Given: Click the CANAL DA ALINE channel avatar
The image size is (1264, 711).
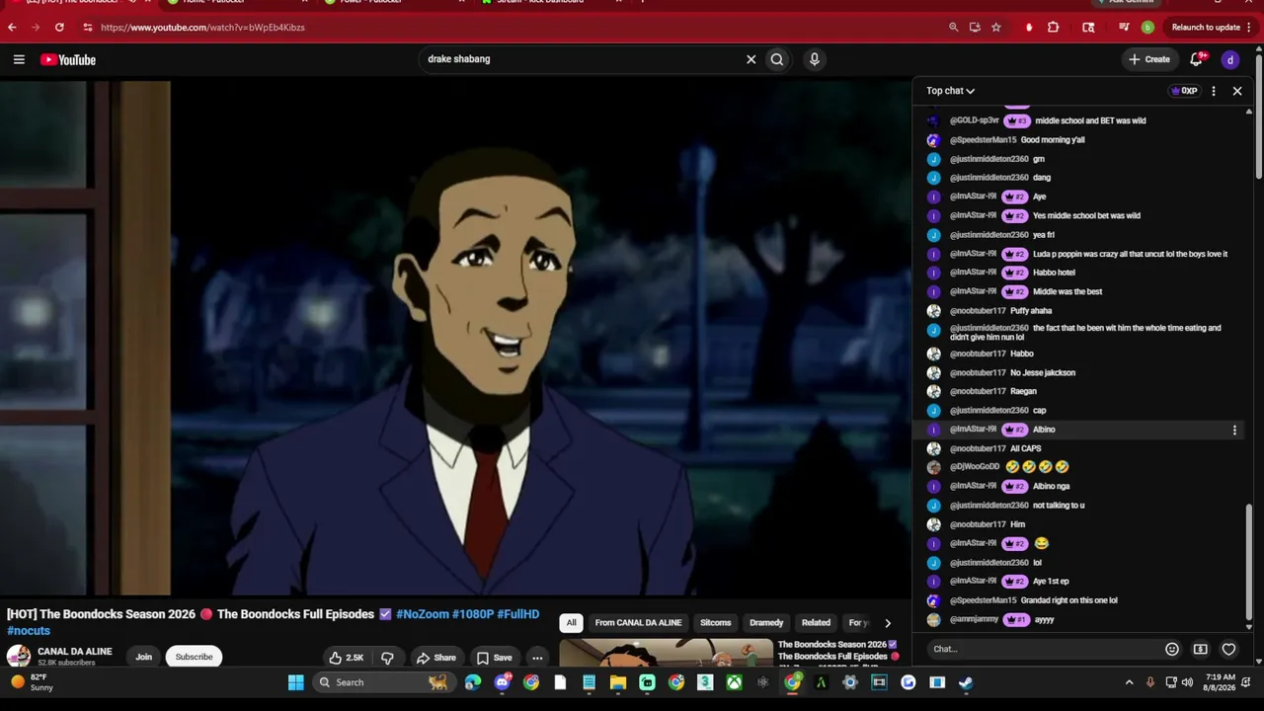Looking at the screenshot, I should 19,657.
